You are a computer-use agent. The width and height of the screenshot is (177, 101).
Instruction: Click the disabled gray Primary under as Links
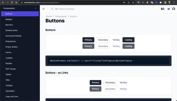click(x=95, y=89)
